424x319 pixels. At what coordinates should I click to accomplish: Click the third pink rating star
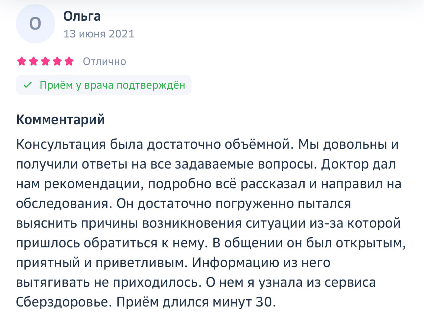(45, 61)
